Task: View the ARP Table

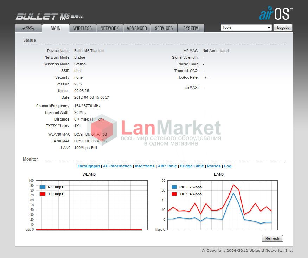Action: coord(167,166)
